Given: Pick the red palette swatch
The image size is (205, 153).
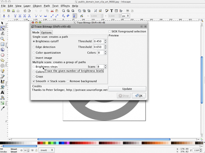Looking at the screenshot, I should coord(41,143).
